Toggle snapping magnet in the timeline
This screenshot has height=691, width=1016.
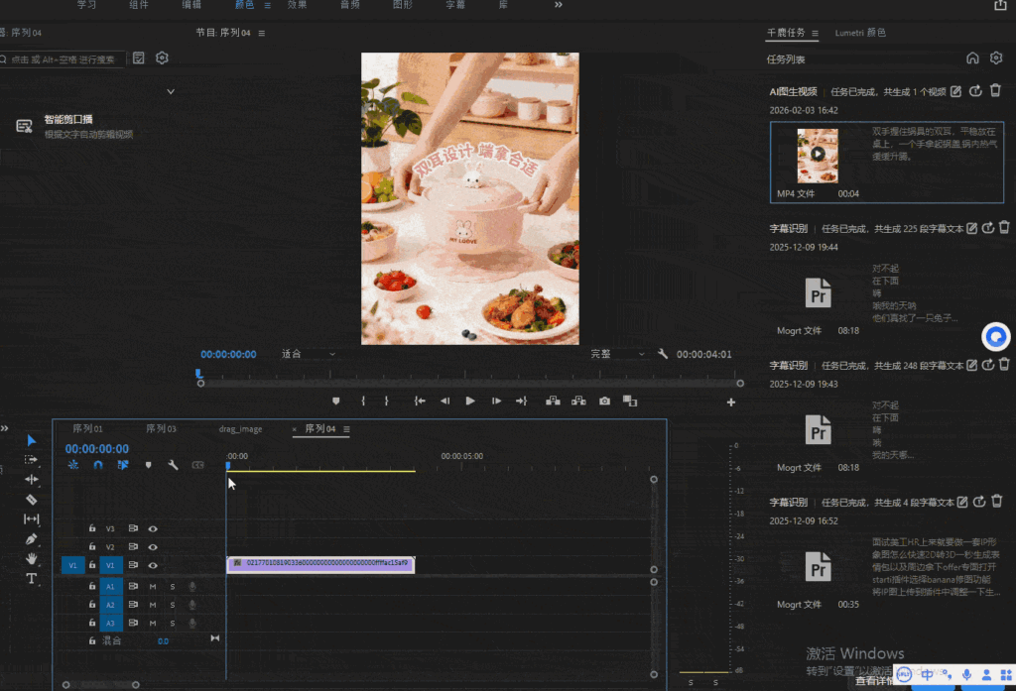[x=97, y=464]
